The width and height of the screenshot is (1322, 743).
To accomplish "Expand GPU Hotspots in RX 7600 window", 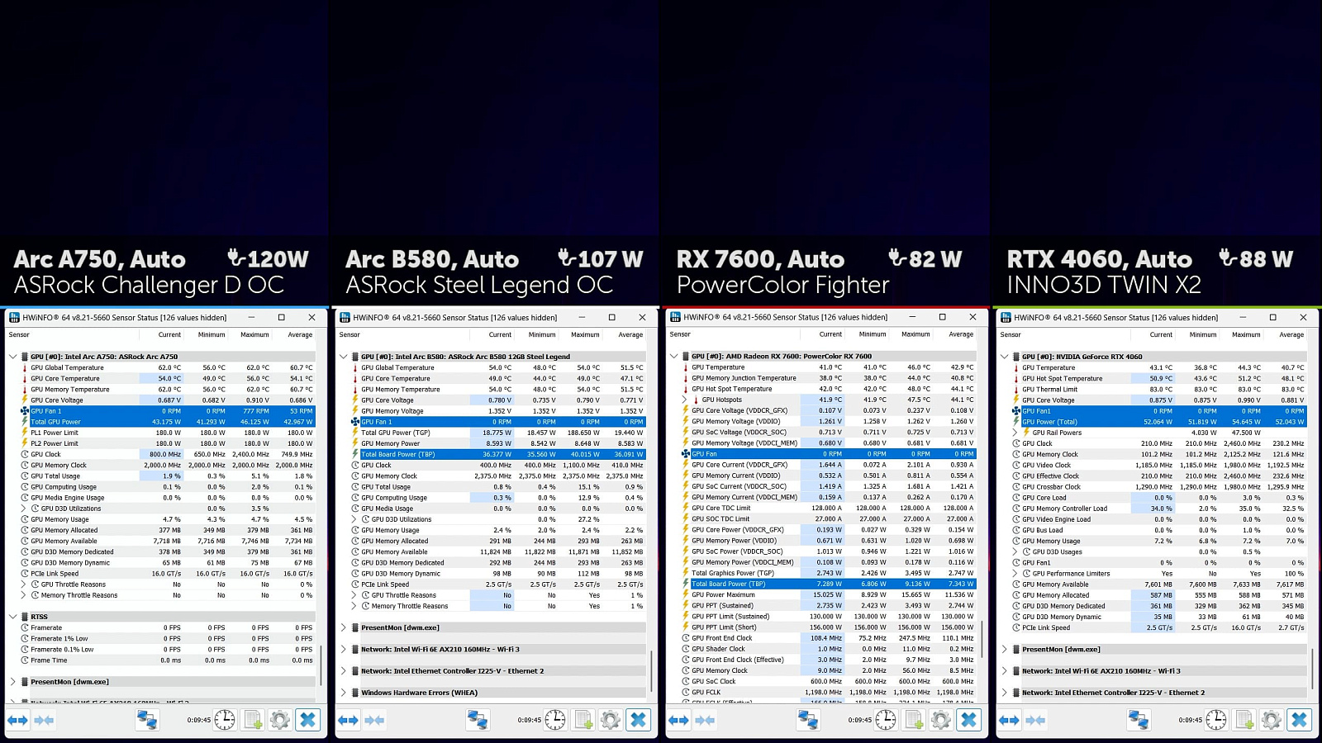I will 685,400.
